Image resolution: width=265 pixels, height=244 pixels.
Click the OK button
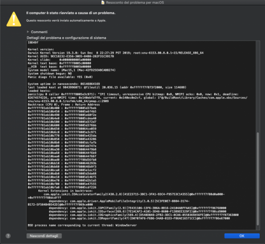coord(242,236)
